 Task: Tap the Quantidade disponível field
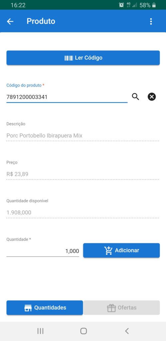tap(83, 212)
